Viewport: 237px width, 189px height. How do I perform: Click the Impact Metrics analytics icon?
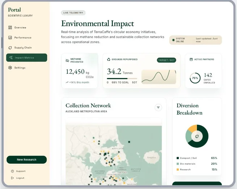pyautogui.click(x=11, y=57)
